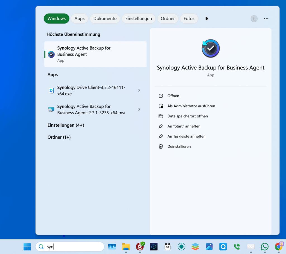Choose Dateispeicherort öffnen

(187, 116)
